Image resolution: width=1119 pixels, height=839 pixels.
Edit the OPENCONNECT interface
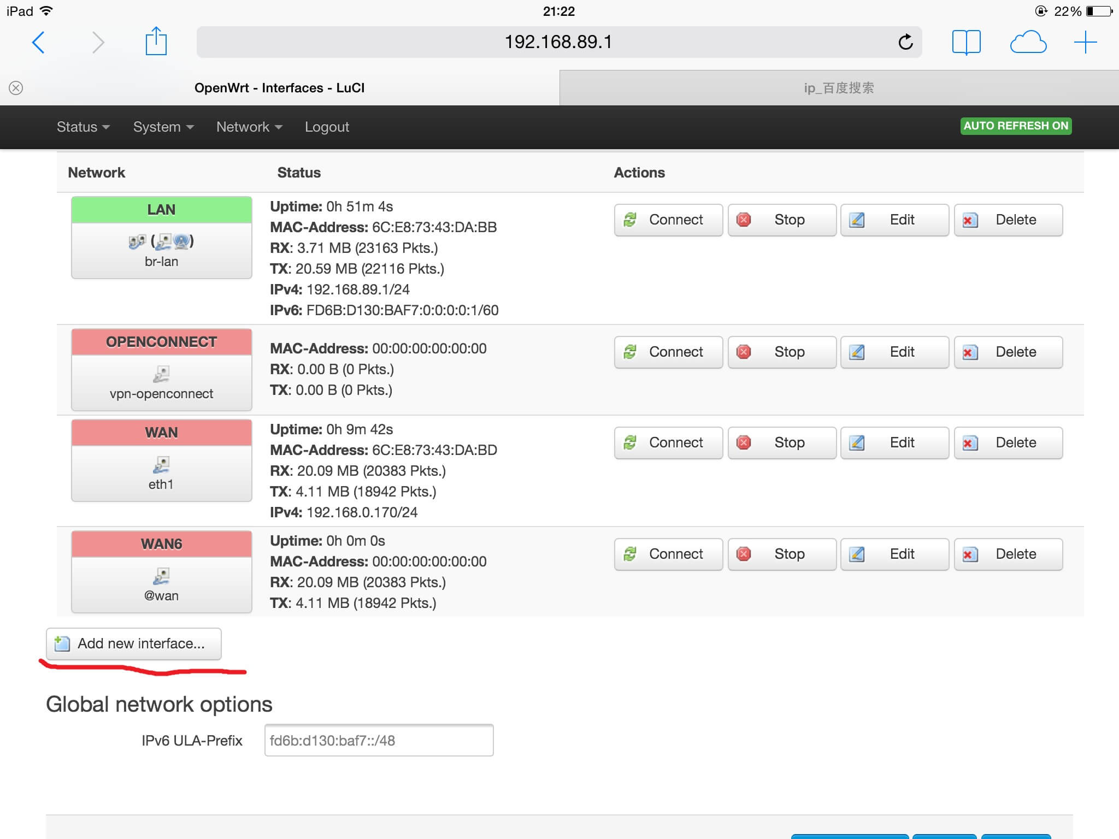(894, 352)
